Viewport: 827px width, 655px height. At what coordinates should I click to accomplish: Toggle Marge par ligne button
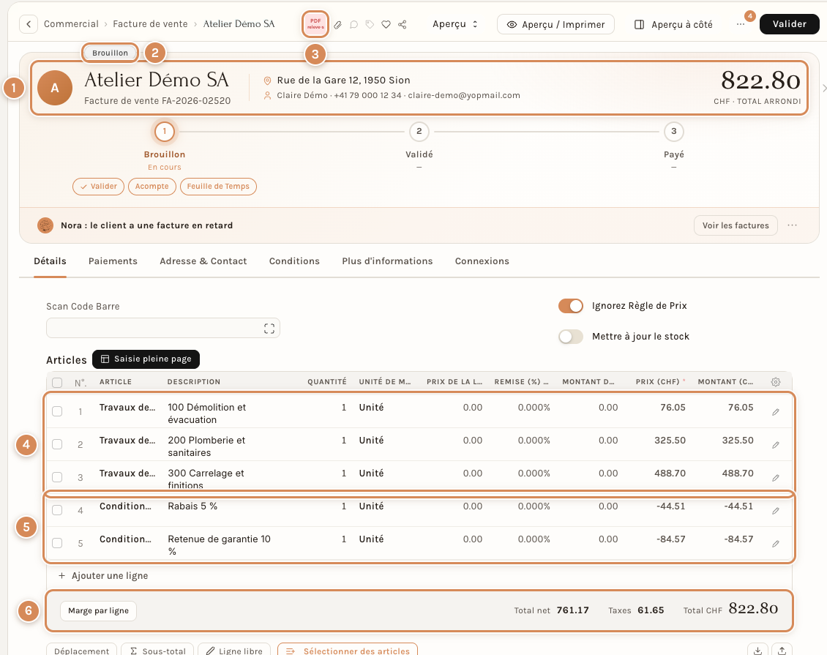98,610
